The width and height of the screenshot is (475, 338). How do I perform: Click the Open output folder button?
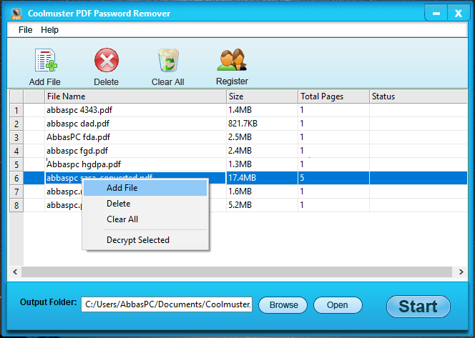click(338, 305)
